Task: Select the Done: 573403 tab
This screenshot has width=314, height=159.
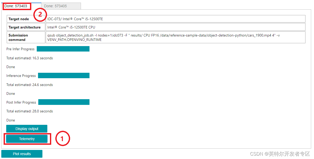Action: [x=17, y=6]
